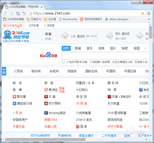Expand more search categories with the chevron
This screenshot has height=143, width=154.
tap(145, 48)
